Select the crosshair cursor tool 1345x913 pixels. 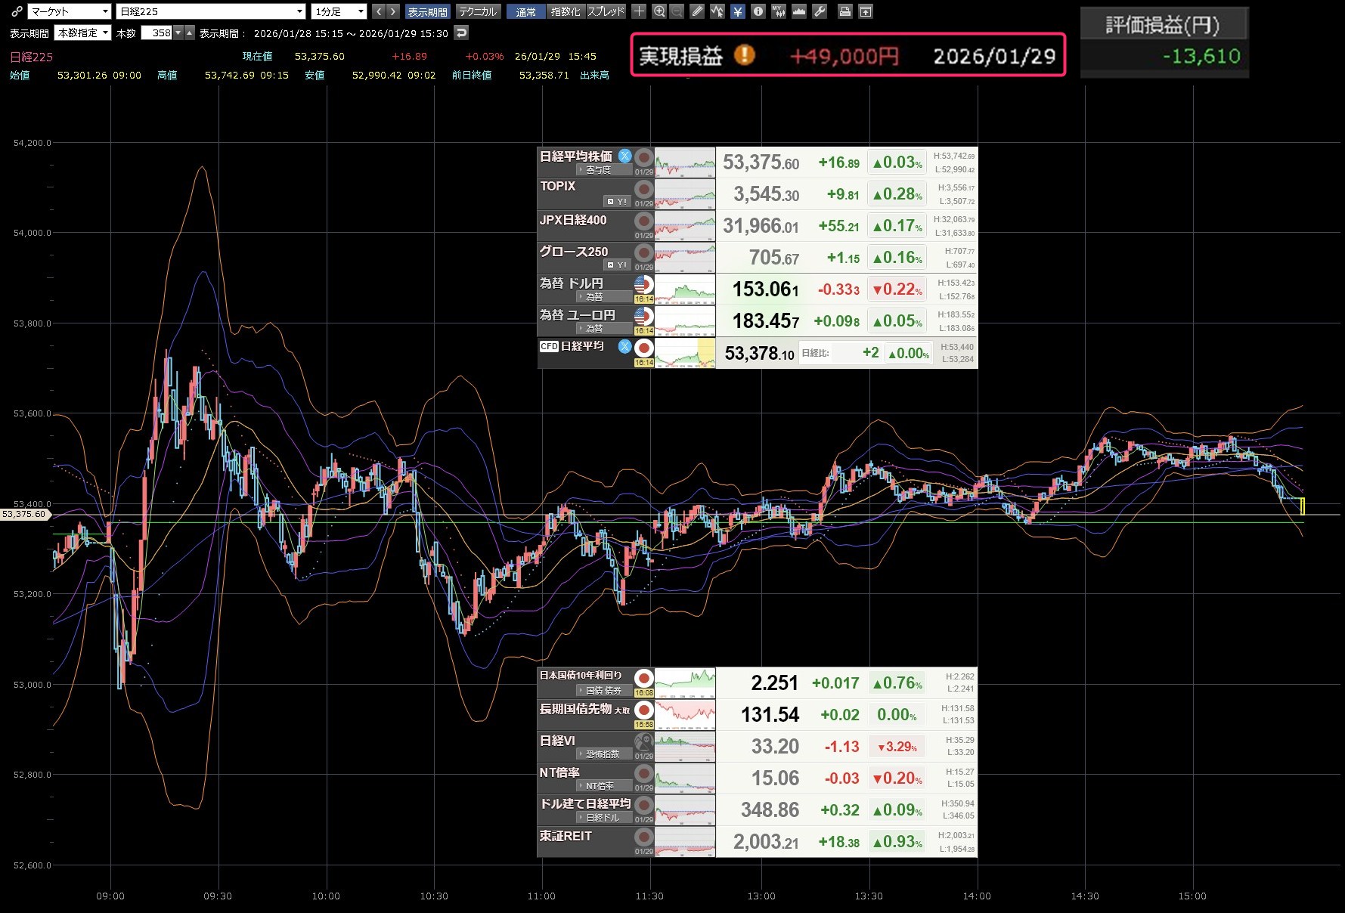(x=639, y=11)
